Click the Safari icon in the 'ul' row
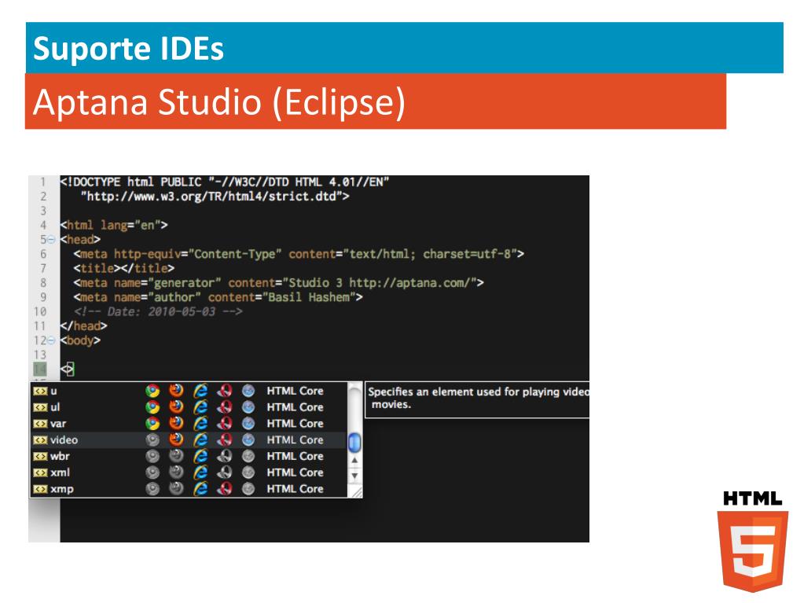Viewport: 804px width, 603px height. [248, 408]
